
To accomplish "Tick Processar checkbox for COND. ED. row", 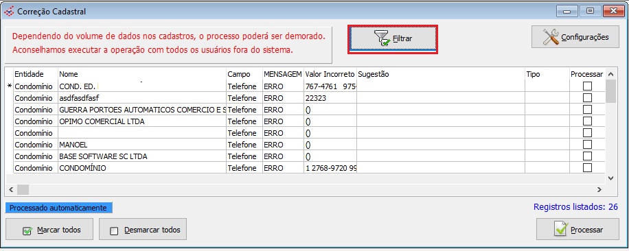I will click(587, 86).
